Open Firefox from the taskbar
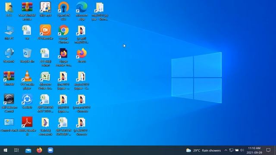 (39, 150)
